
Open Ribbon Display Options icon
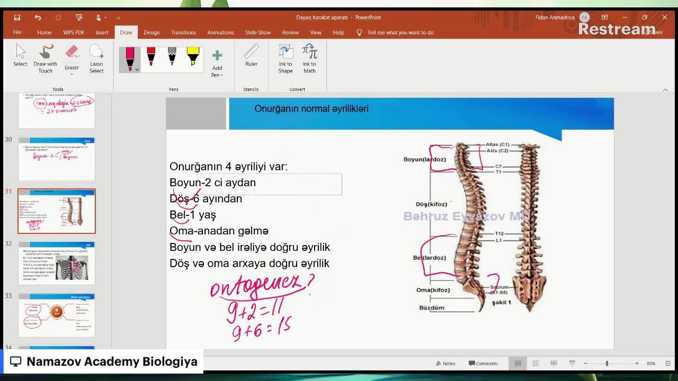point(604,17)
